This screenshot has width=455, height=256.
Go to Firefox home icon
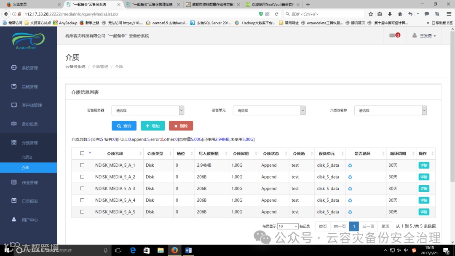(x=400, y=14)
